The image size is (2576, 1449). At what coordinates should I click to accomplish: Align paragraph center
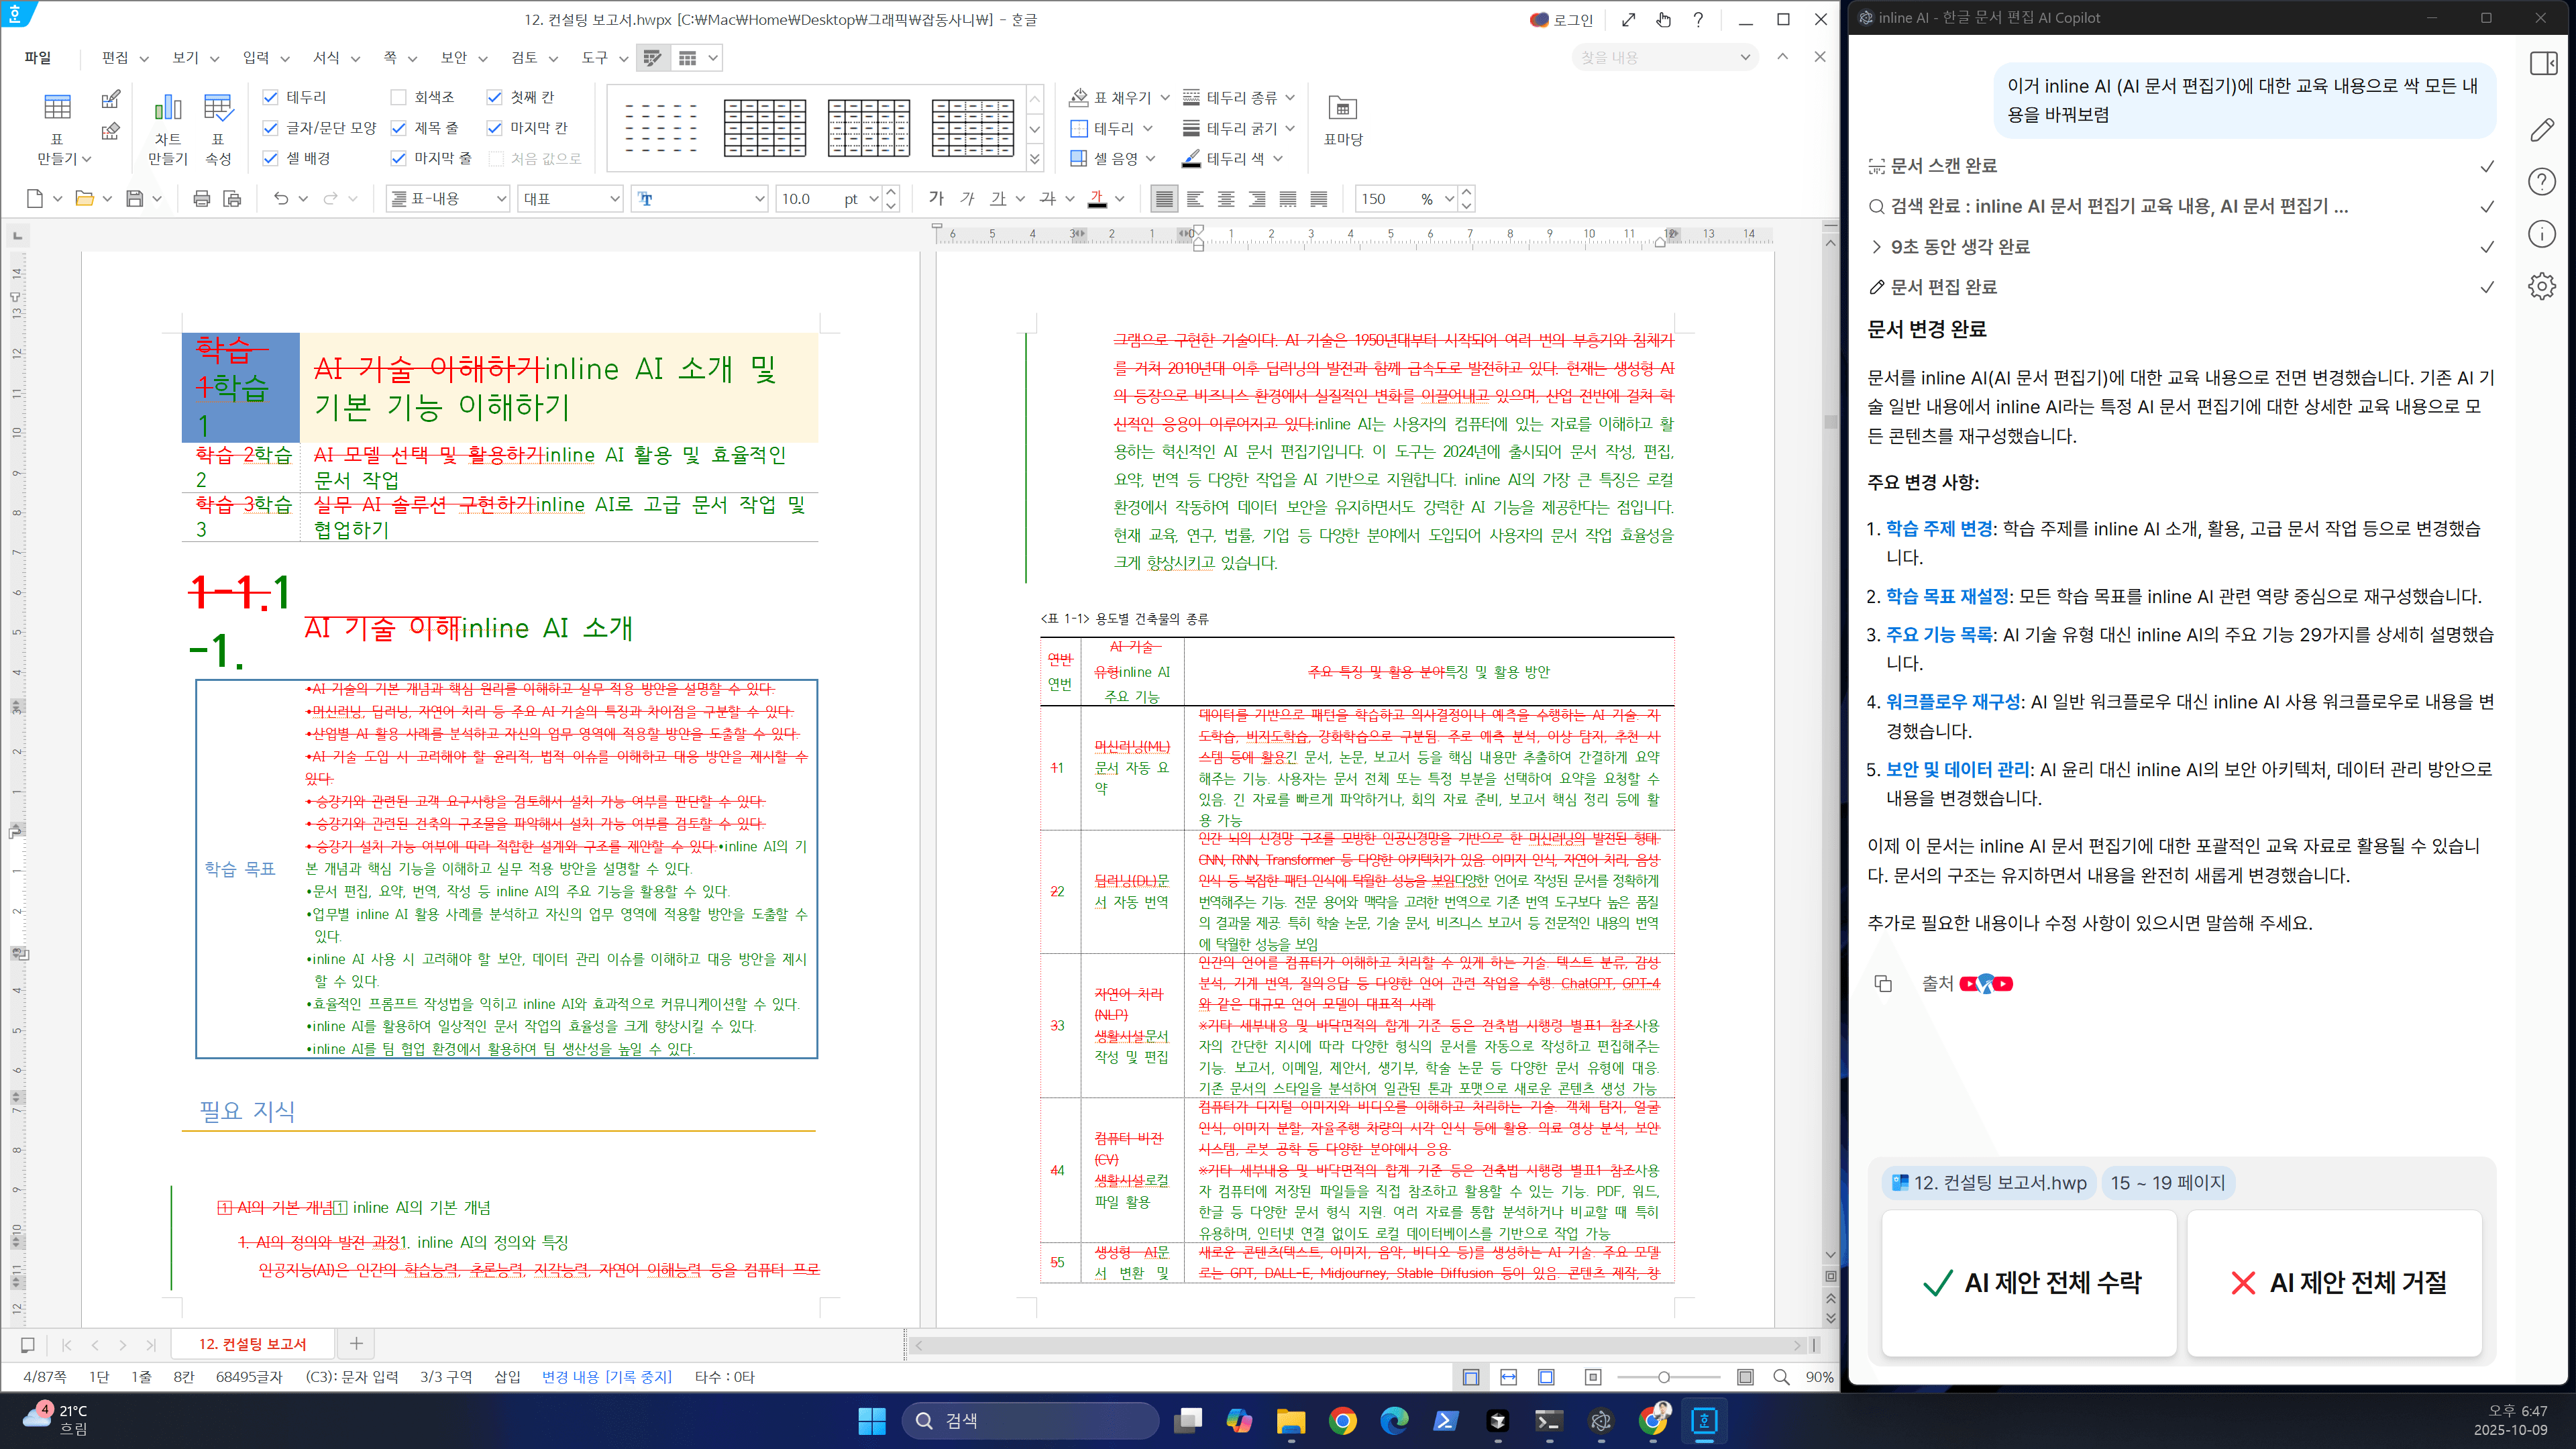click(1226, 199)
